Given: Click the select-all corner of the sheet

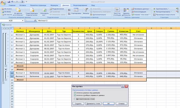Looking at the screenshot, I should (x=12, y=28).
